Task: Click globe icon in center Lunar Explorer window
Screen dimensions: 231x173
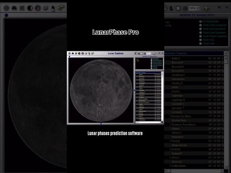Action: click(x=69, y=53)
